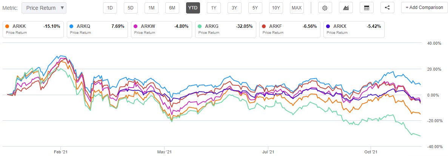Click the -4.80% ARKW return value
This screenshot has height=156, width=448.
tap(182, 26)
